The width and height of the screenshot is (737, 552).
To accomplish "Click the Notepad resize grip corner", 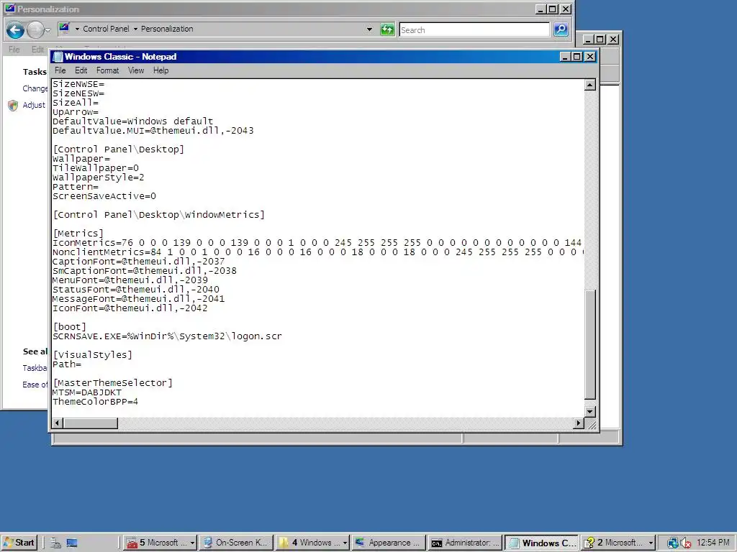I will 591,424.
